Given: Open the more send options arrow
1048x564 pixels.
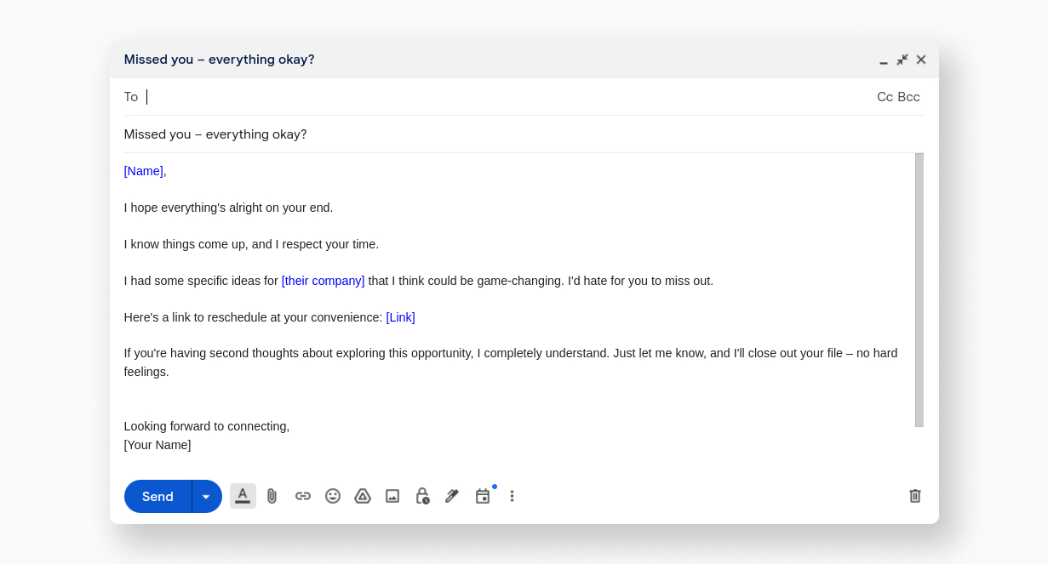Looking at the screenshot, I should tap(205, 496).
